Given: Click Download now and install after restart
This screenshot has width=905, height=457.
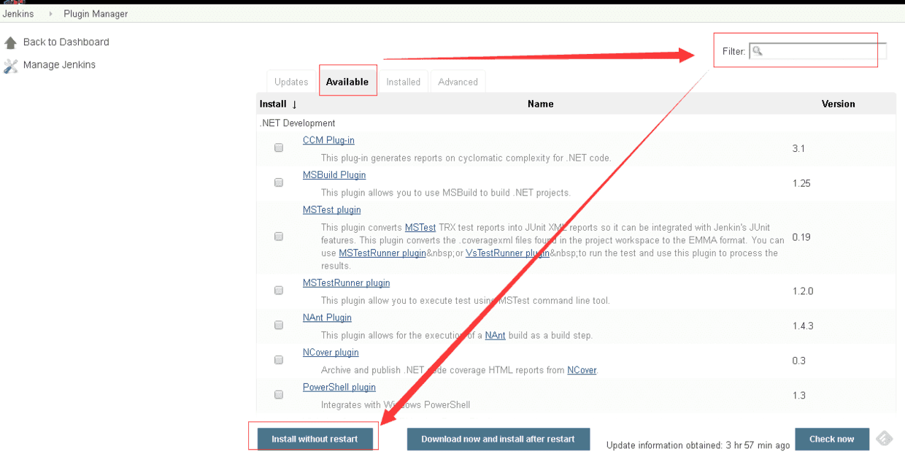Looking at the screenshot, I should pos(498,439).
